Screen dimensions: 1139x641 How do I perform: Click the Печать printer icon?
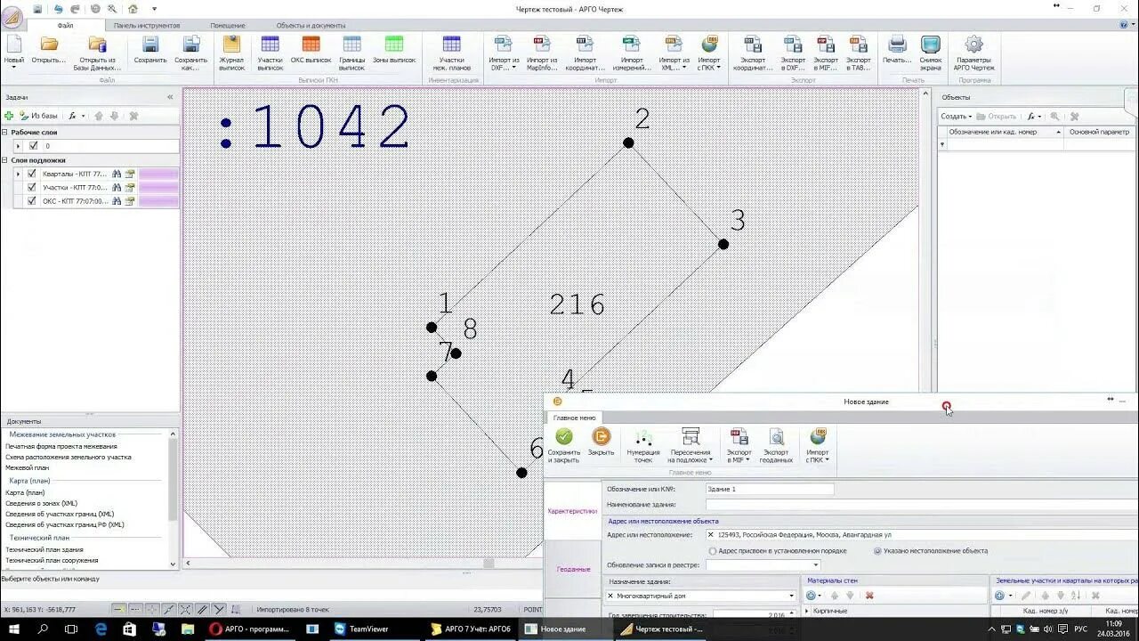tap(897, 51)
